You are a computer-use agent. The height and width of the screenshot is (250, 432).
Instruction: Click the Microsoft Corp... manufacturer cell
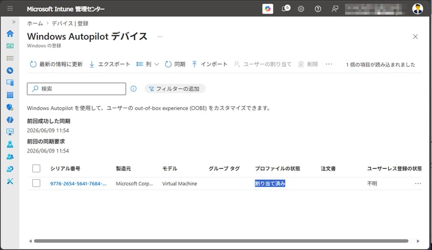pyautogui.click(x=135, y=184)
